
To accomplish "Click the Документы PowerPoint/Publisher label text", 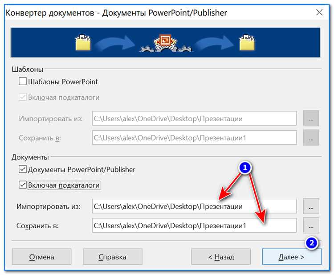I will coord(81,169).
